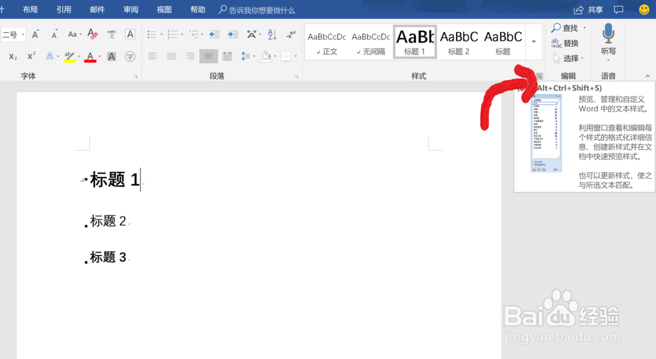Expand the 查找 dropdown arrow
This screenshot has width=656, height=359.
point(584,28)
